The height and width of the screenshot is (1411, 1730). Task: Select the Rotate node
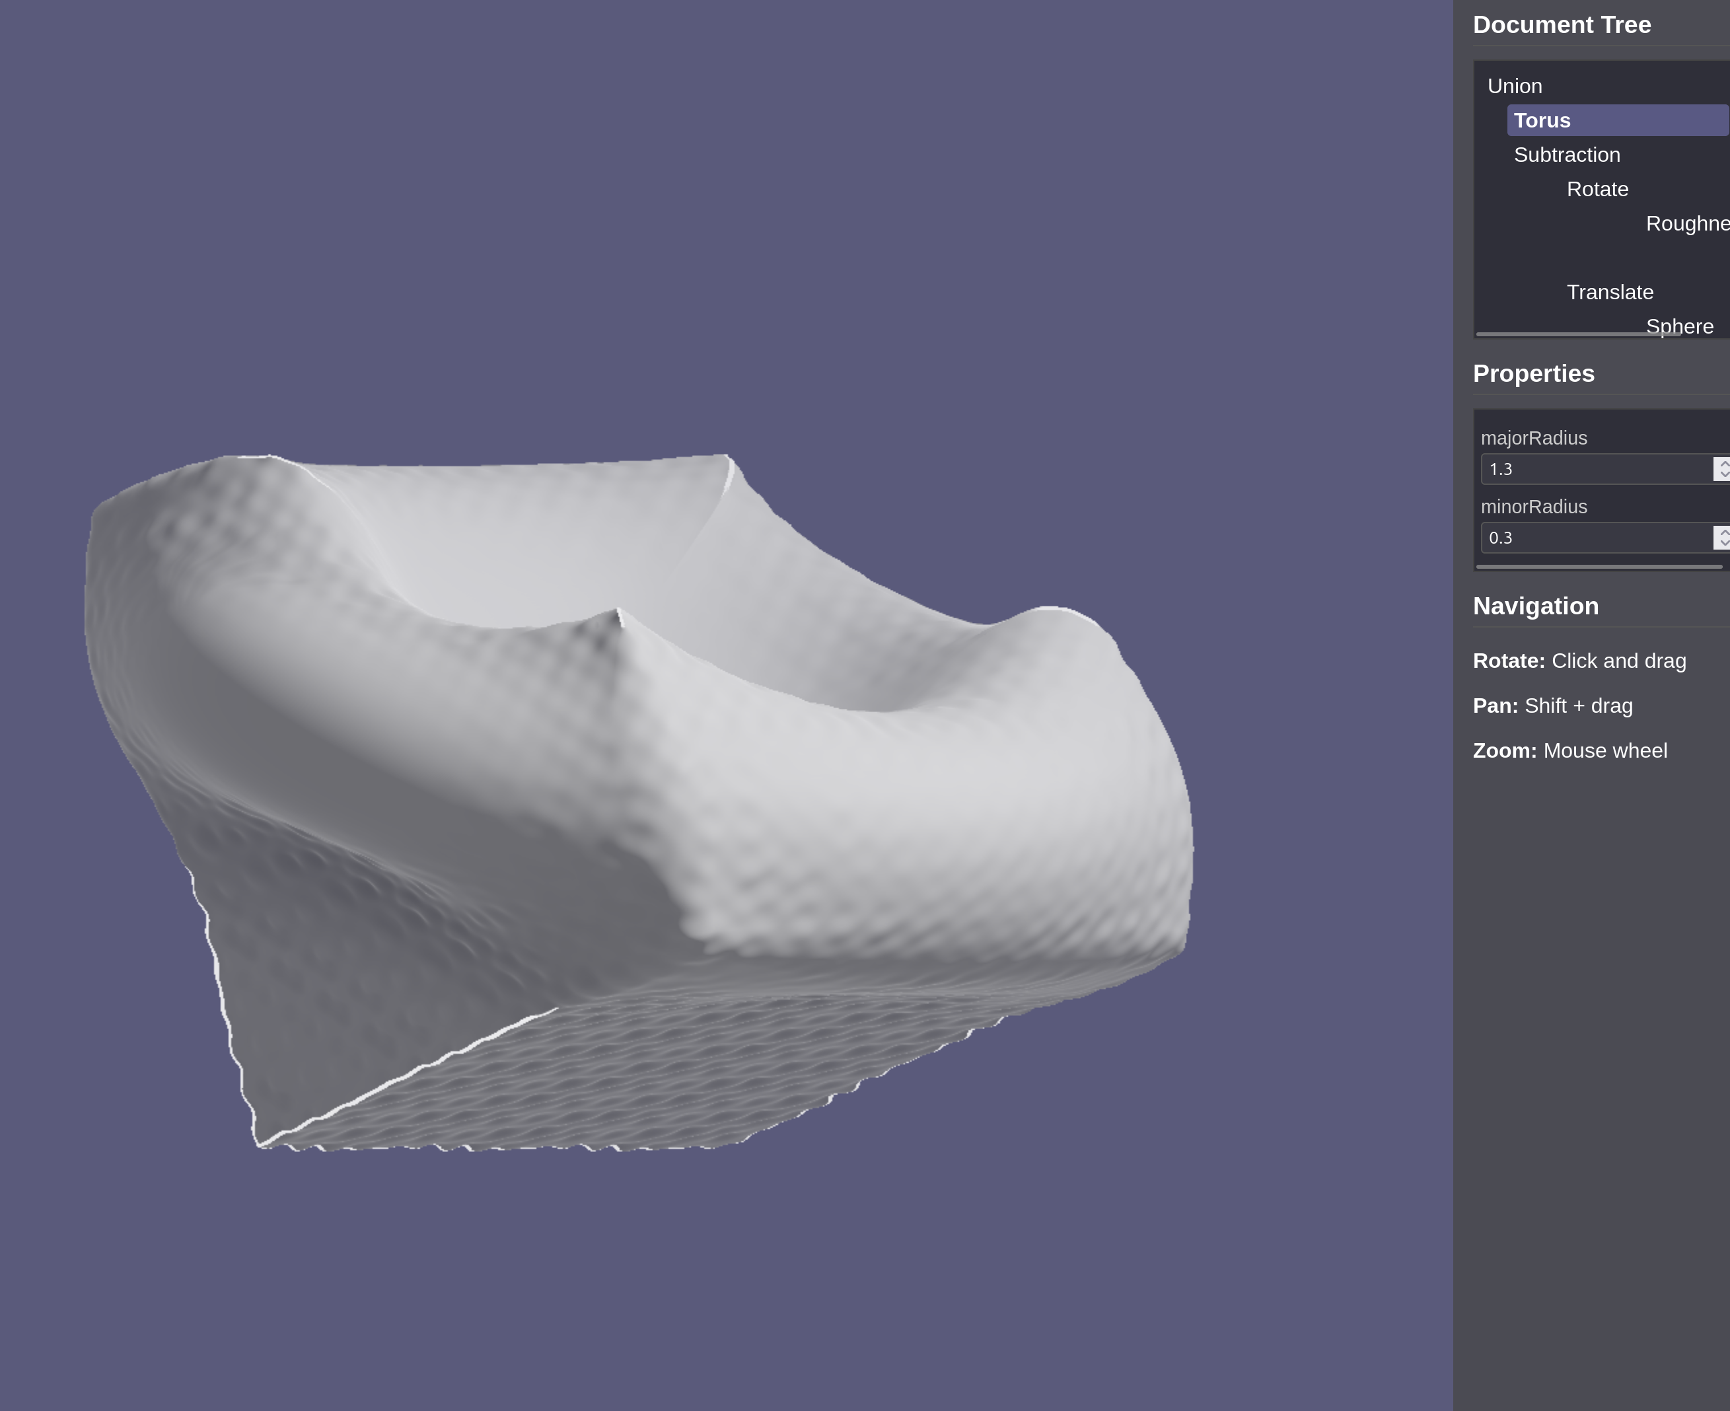(1597, 190)
